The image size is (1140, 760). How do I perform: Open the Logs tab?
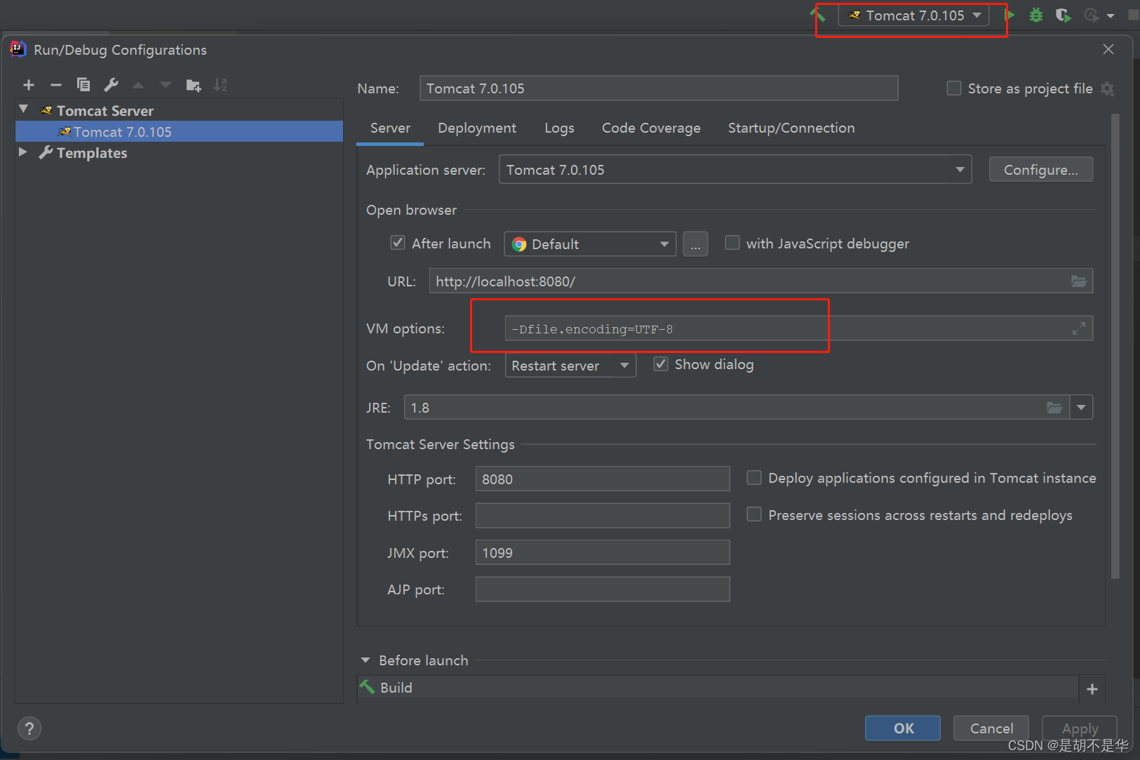[x=559, y=128]
